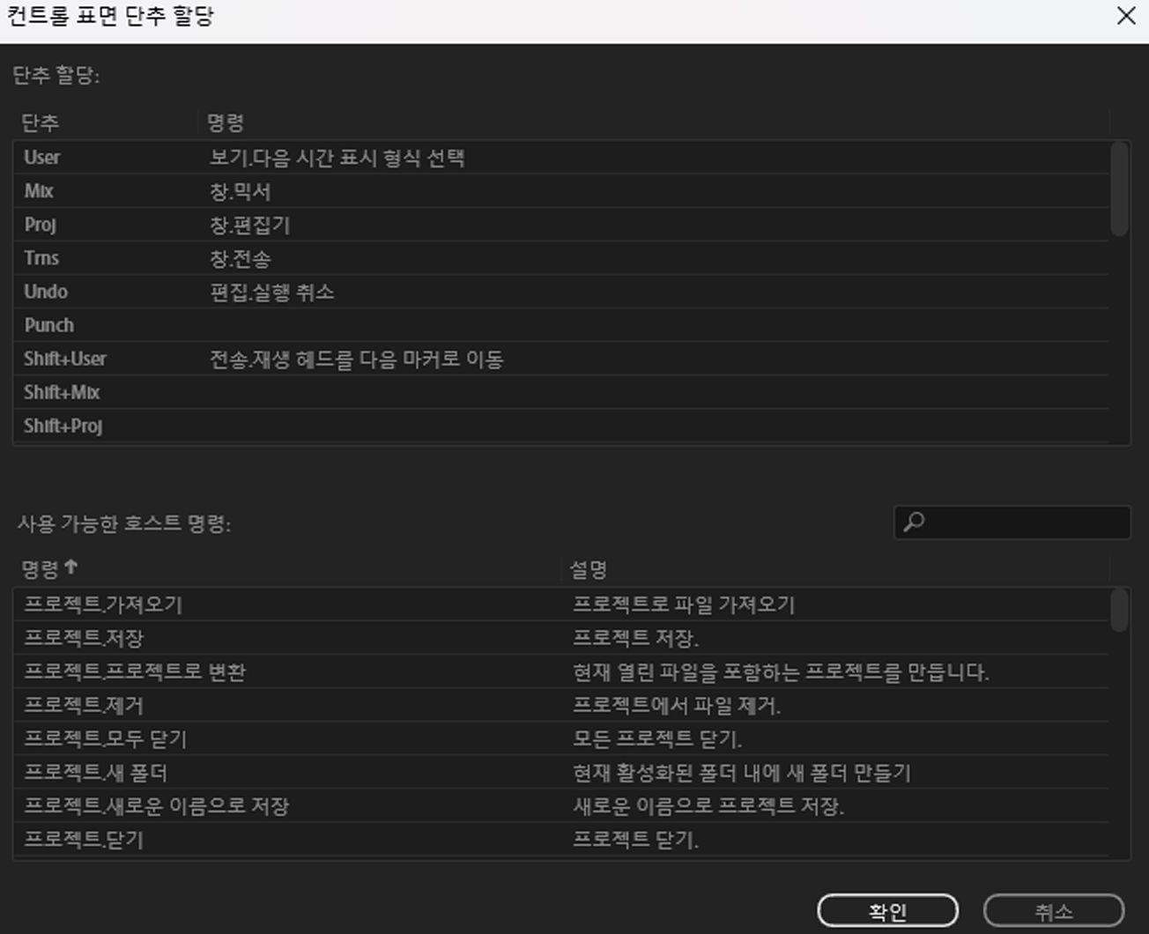This screenshot has width=1149, height=934.
Task: Click description 새로운 이름으로 프로젝트 저장.
Action: pos(708,805)
